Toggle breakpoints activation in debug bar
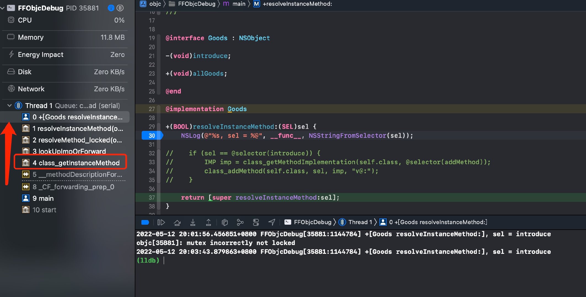This screenshot has height=297, width=586. click(145, 222)
